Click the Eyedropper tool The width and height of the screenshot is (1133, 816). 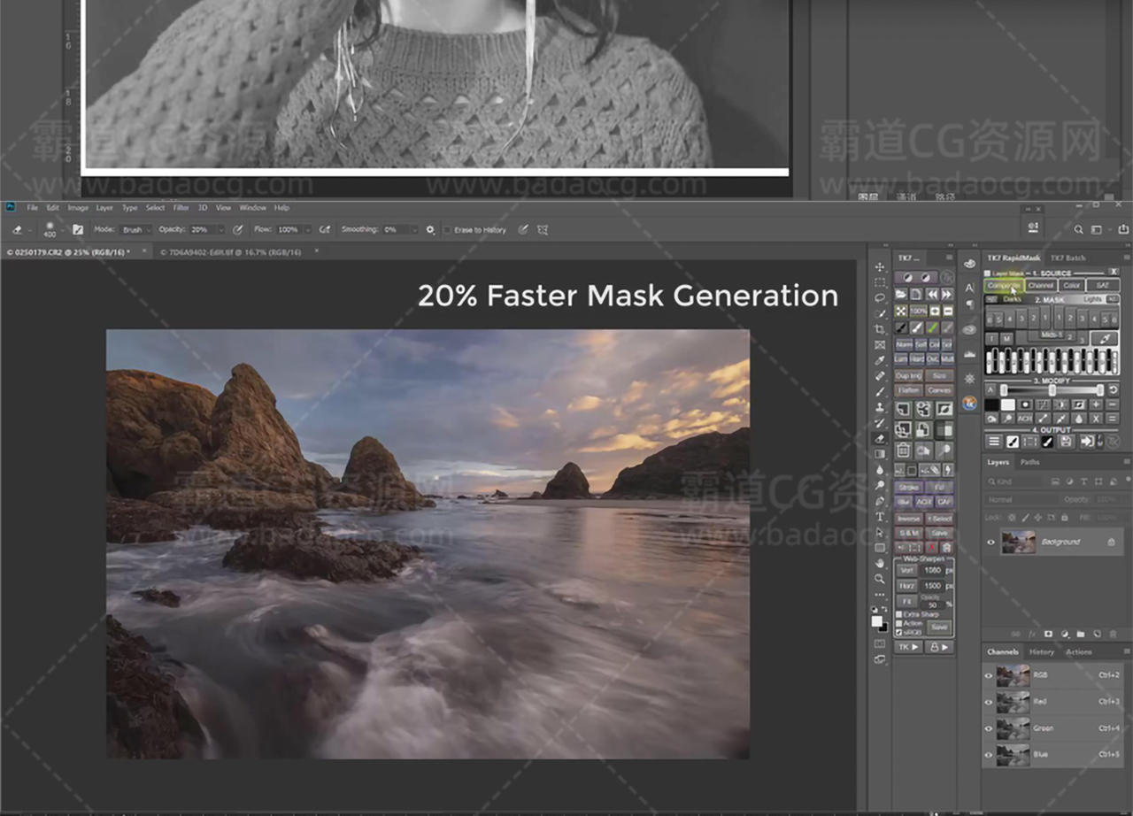click(x=880, y=360)
